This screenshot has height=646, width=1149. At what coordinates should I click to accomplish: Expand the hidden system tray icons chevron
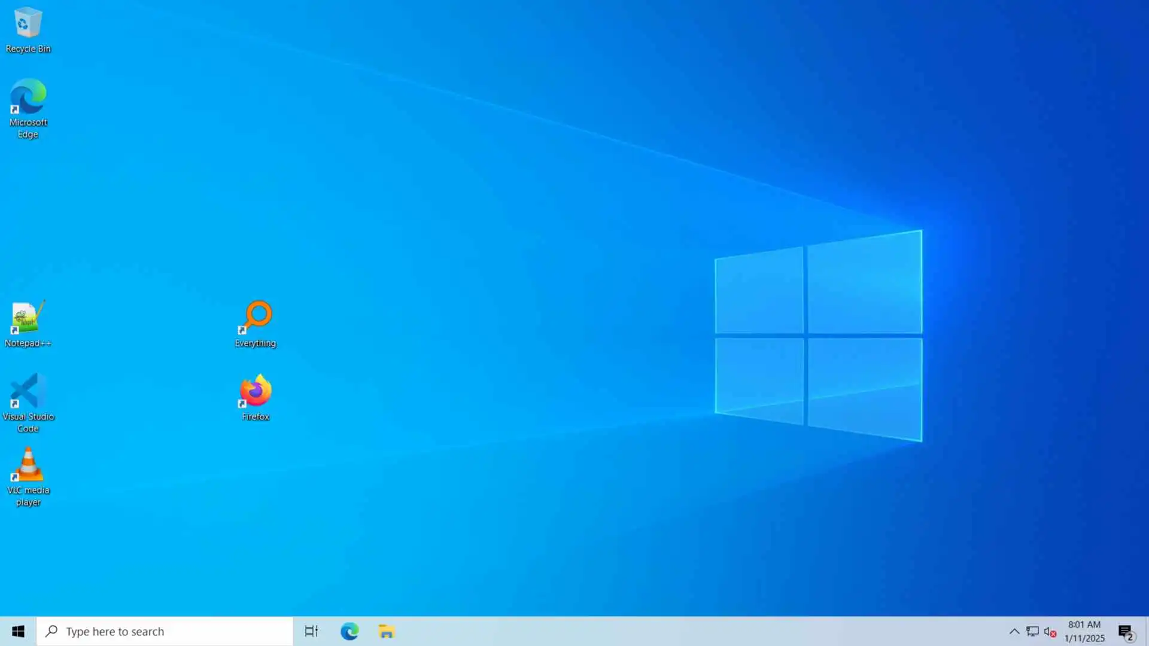(x=1014, y=631)
